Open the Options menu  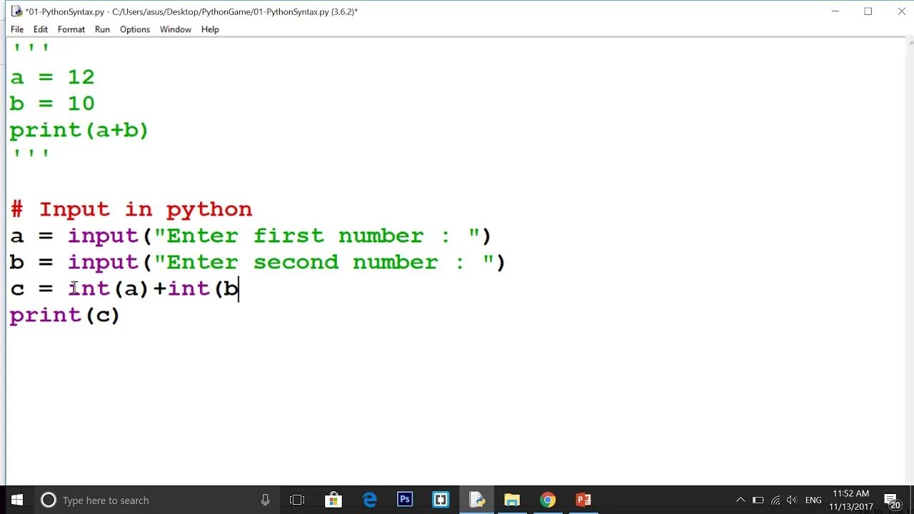[x=135, y=29]
